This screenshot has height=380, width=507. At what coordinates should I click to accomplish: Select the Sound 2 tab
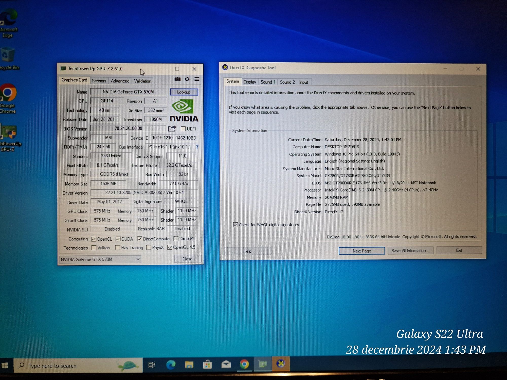tap(287, 82)
